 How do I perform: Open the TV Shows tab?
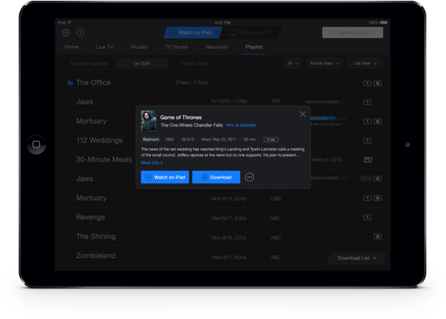pos(176,47)
